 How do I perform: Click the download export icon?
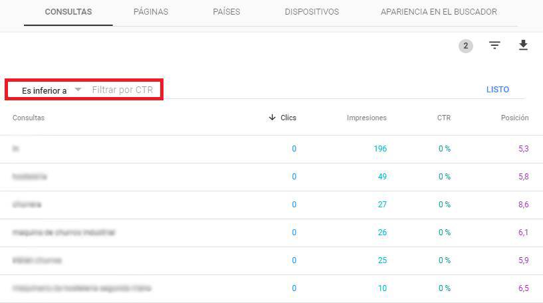point(523,45)
